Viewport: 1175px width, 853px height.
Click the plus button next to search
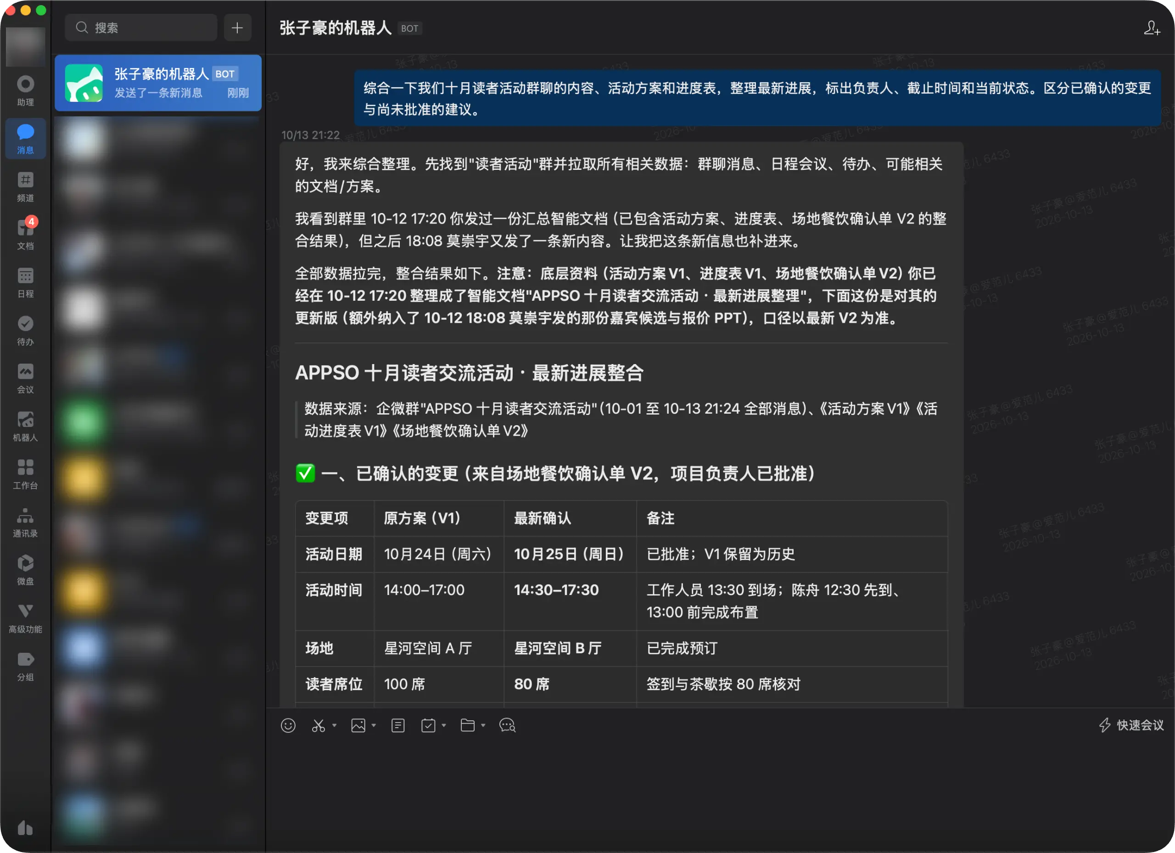237,28
